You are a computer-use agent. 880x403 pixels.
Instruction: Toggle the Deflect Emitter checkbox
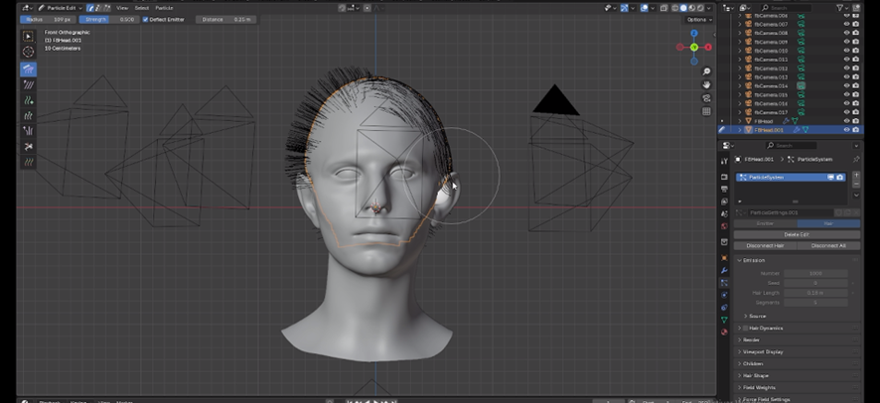coord(146,19)
